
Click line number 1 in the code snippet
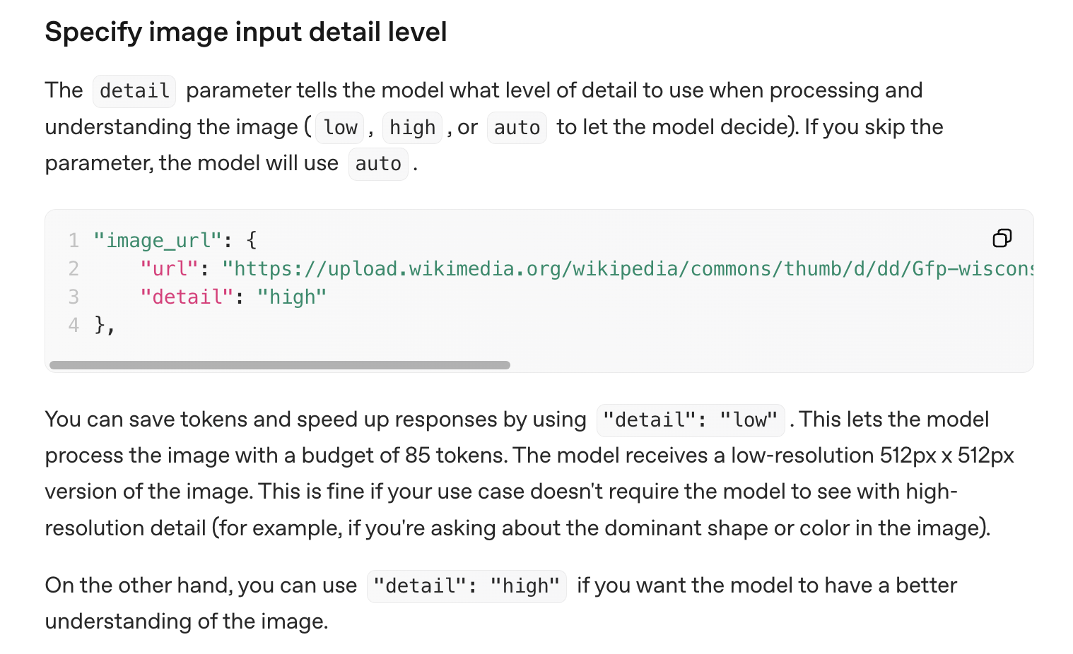74,241
